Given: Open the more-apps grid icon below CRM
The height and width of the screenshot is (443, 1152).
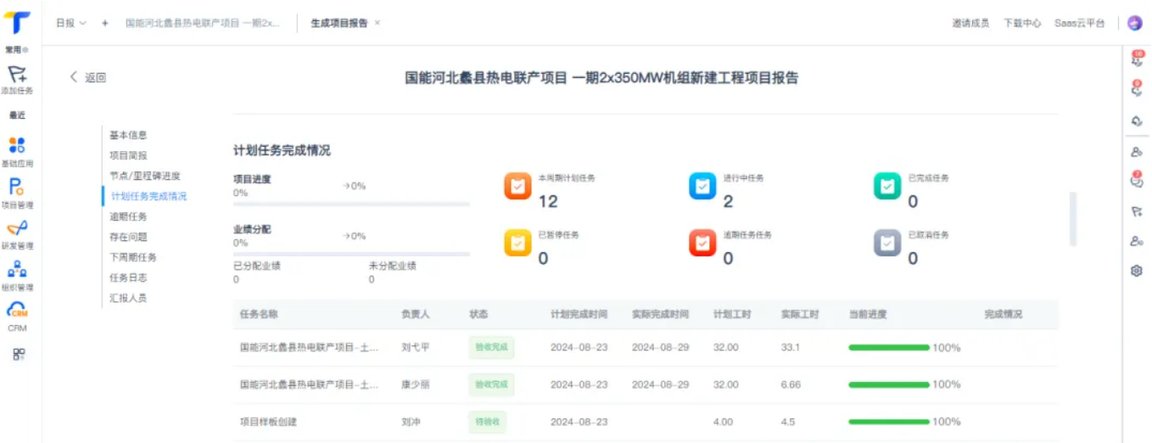Looking at the screenshot, I should [19, 353].
